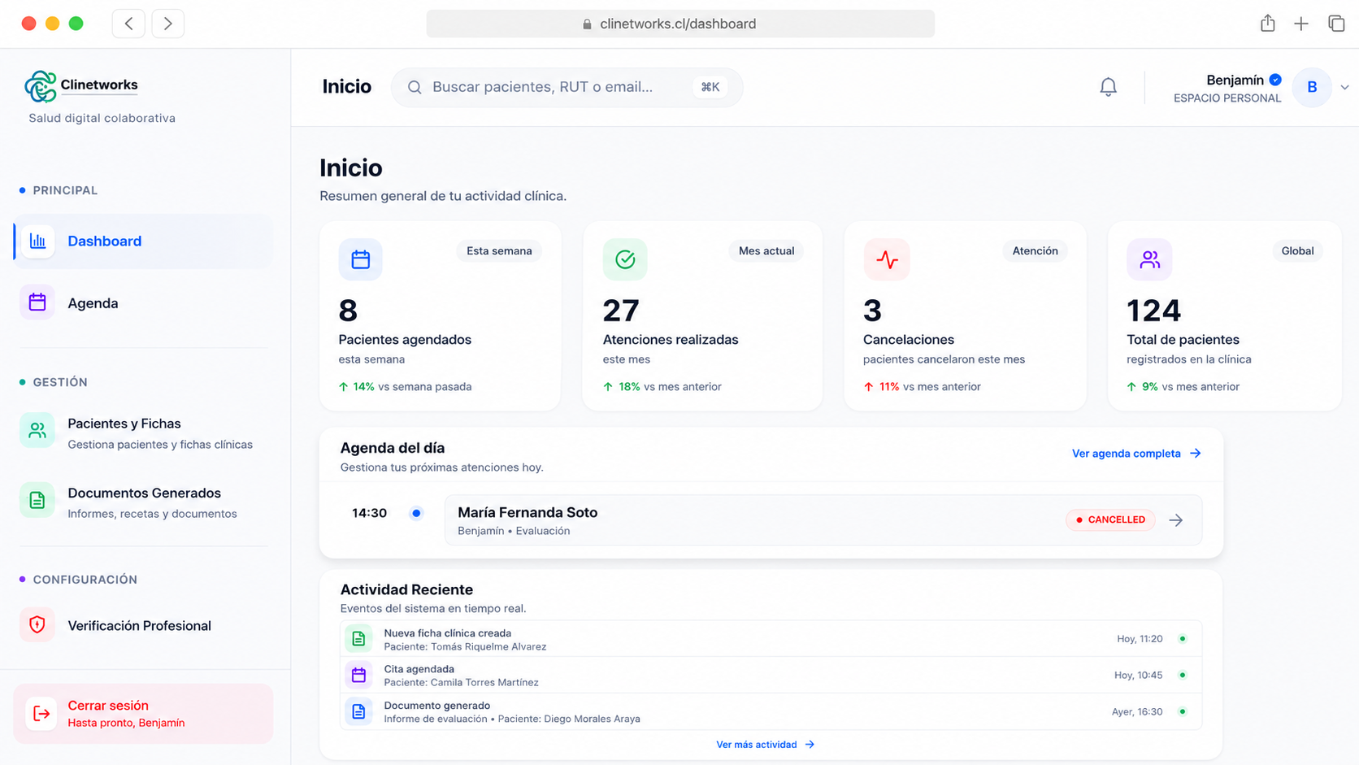Click checkmark icon on Atenciones realizadas card
1359x765 pixels.
(625, 259)
